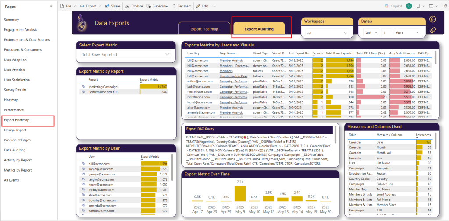This screenshot has height=221, width=449.
Task: Click Explore in the toolbar
Action: point(134,6)
